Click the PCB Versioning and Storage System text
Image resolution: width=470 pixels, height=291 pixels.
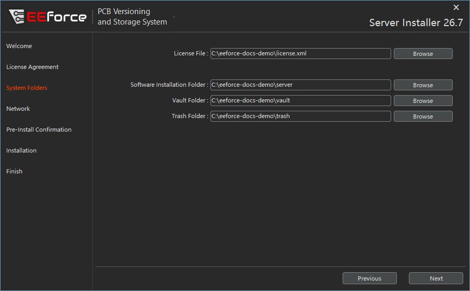(x=132, y=17)
